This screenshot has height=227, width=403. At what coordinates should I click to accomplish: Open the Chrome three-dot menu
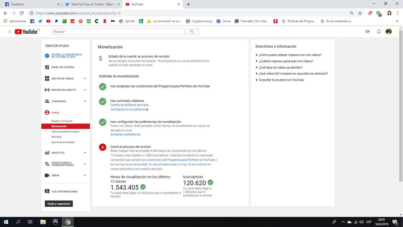398,13
